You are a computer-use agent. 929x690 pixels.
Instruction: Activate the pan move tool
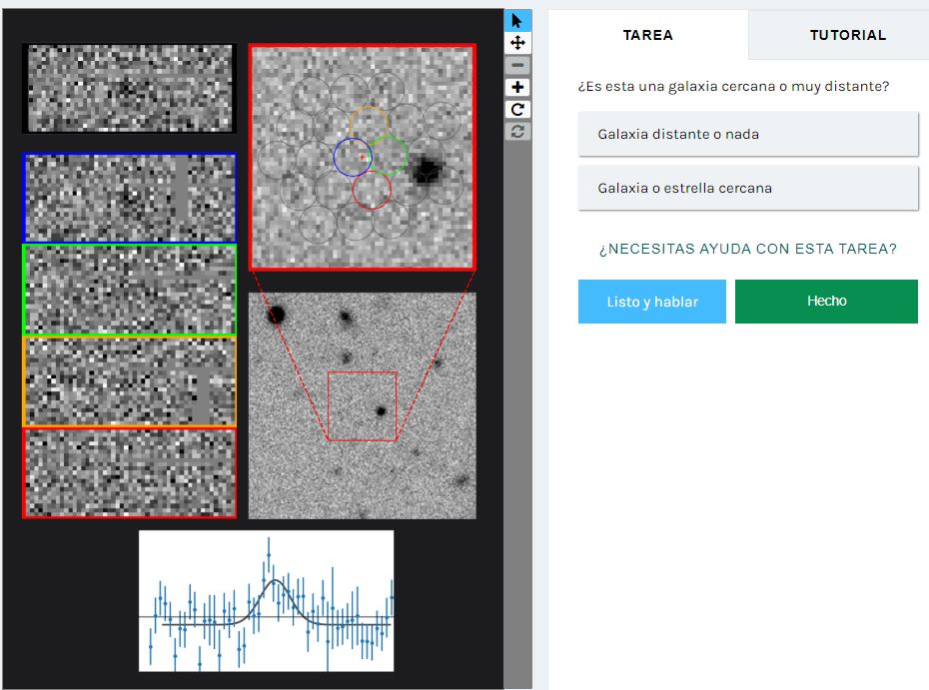[517, 43]
